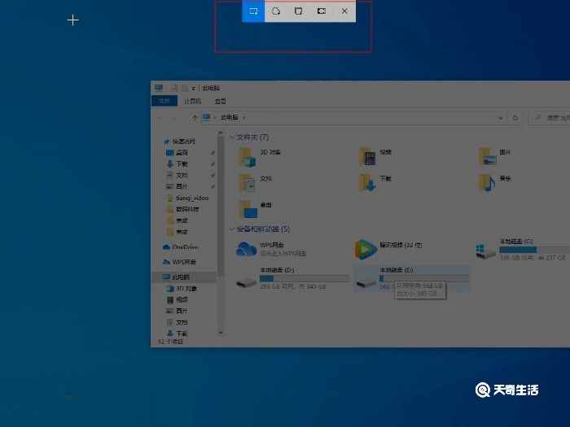Close the snipping toolbar
The height and width of the screenshot is (427, 570).
(x=344, y=11)
